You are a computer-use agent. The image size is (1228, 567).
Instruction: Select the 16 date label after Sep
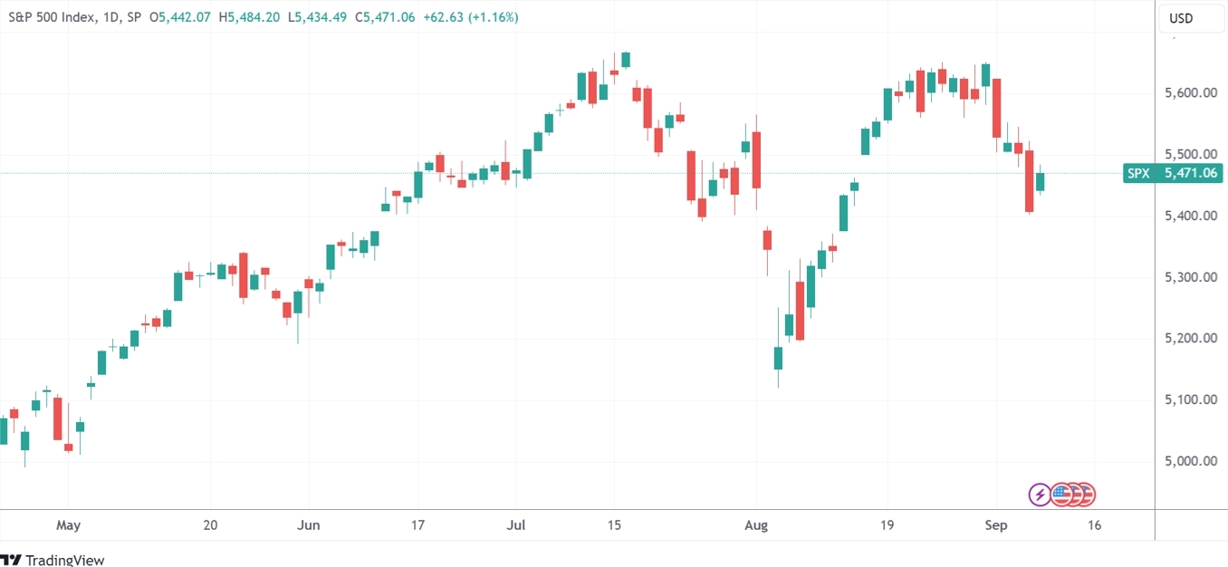point(1094,525)
